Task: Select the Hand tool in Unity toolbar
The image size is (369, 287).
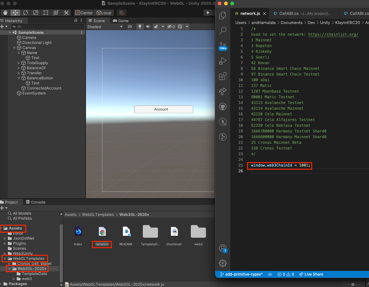Action: point(5,13)
